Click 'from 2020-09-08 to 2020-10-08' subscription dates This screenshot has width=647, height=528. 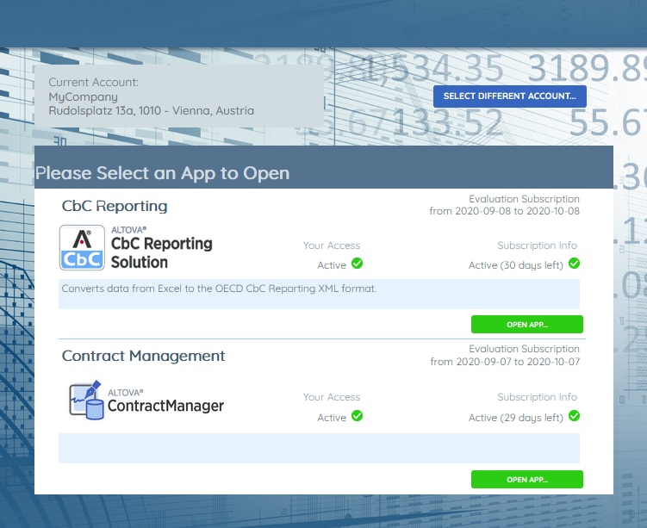pyautogui.click(x=504, y=211)
